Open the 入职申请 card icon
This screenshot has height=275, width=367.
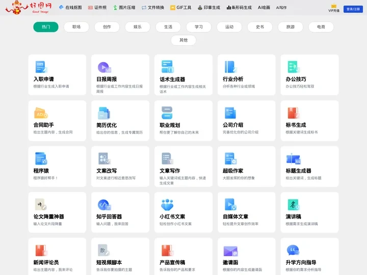coord(41,67)
